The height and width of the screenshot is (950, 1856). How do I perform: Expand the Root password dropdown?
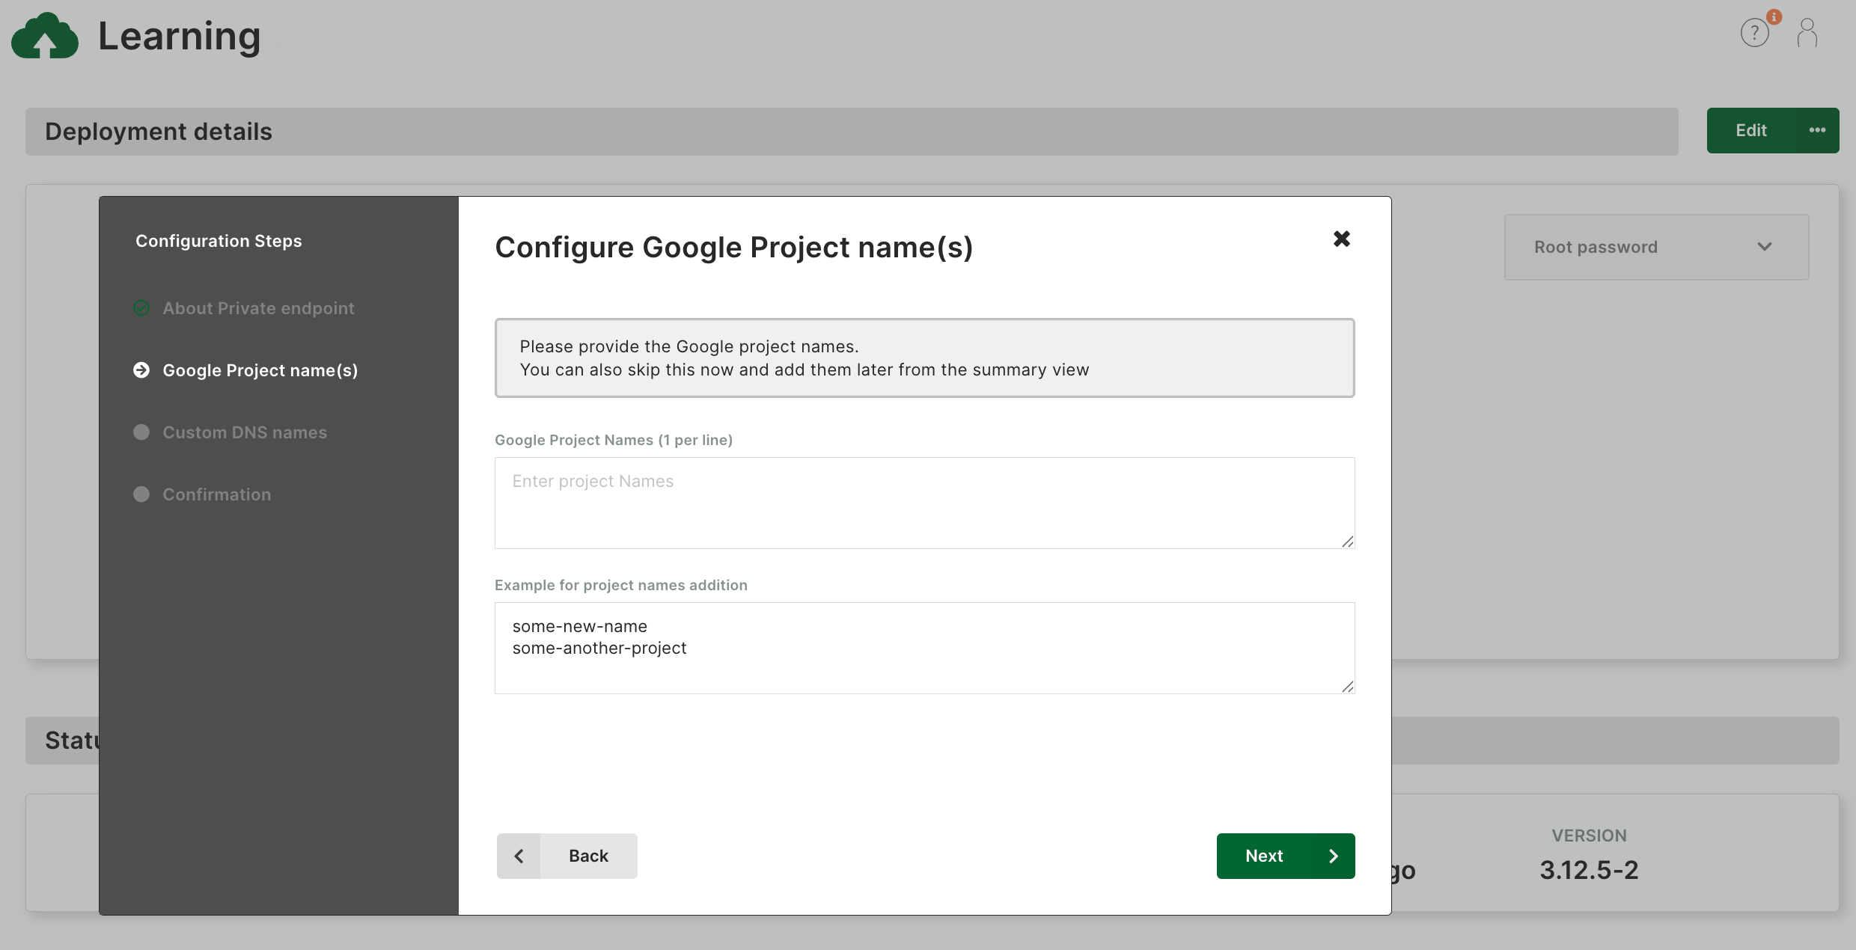1657,247
